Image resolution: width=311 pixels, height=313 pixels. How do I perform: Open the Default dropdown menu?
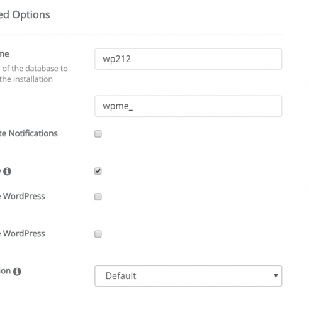pos(188,276)
